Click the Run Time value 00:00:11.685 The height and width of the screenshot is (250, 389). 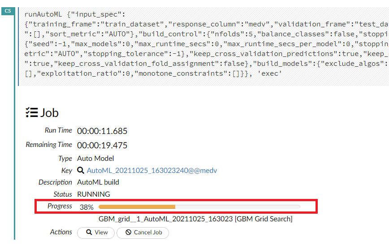coord(102,131)
